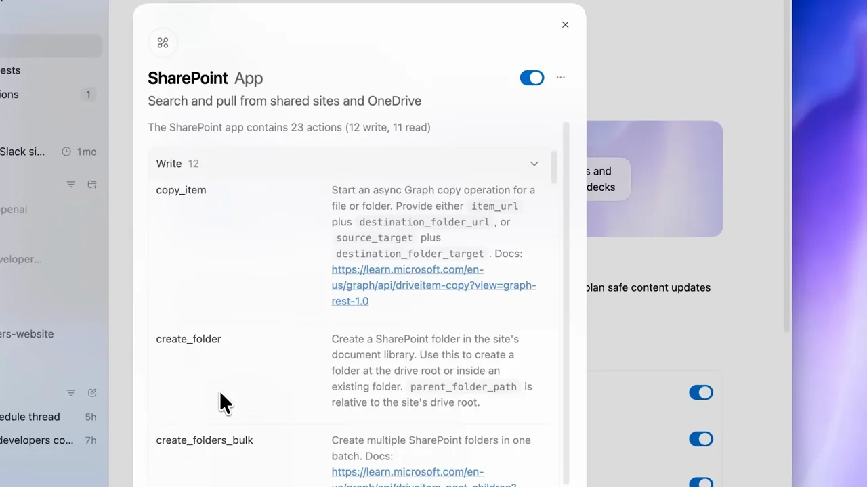Open the developers co... sidebar item
Image resolution: width=867 pixels, height=487 pixels.
click(x=49, y=440)
